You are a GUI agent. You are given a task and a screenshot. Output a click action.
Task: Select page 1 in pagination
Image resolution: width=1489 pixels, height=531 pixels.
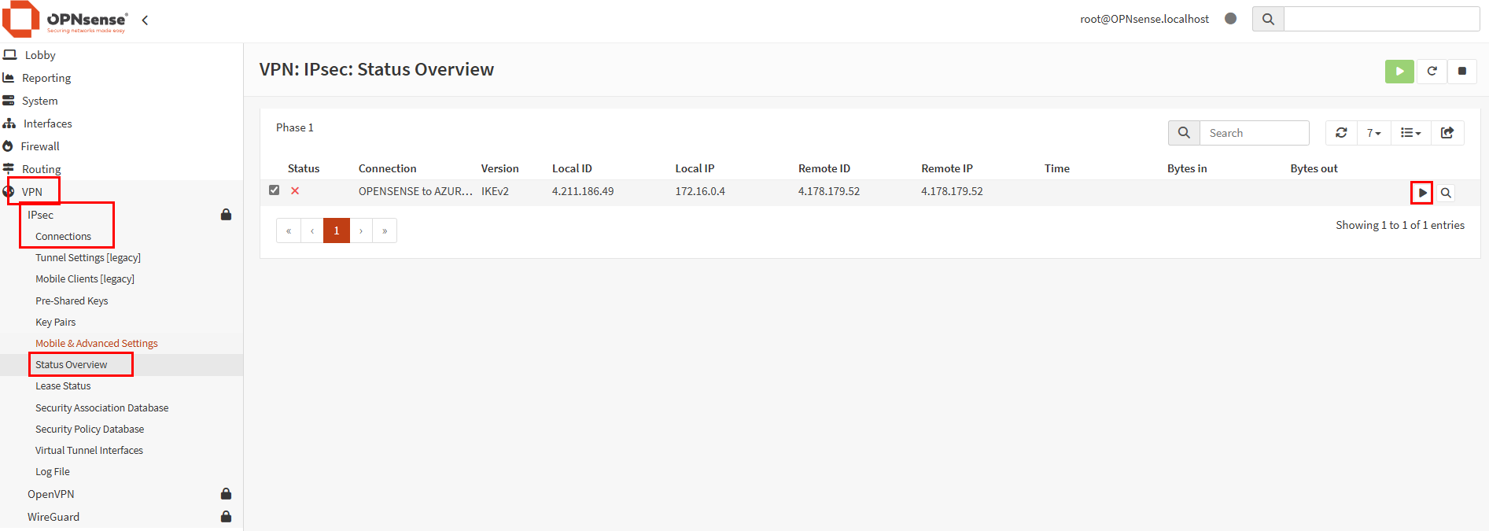tap(336, 230)
